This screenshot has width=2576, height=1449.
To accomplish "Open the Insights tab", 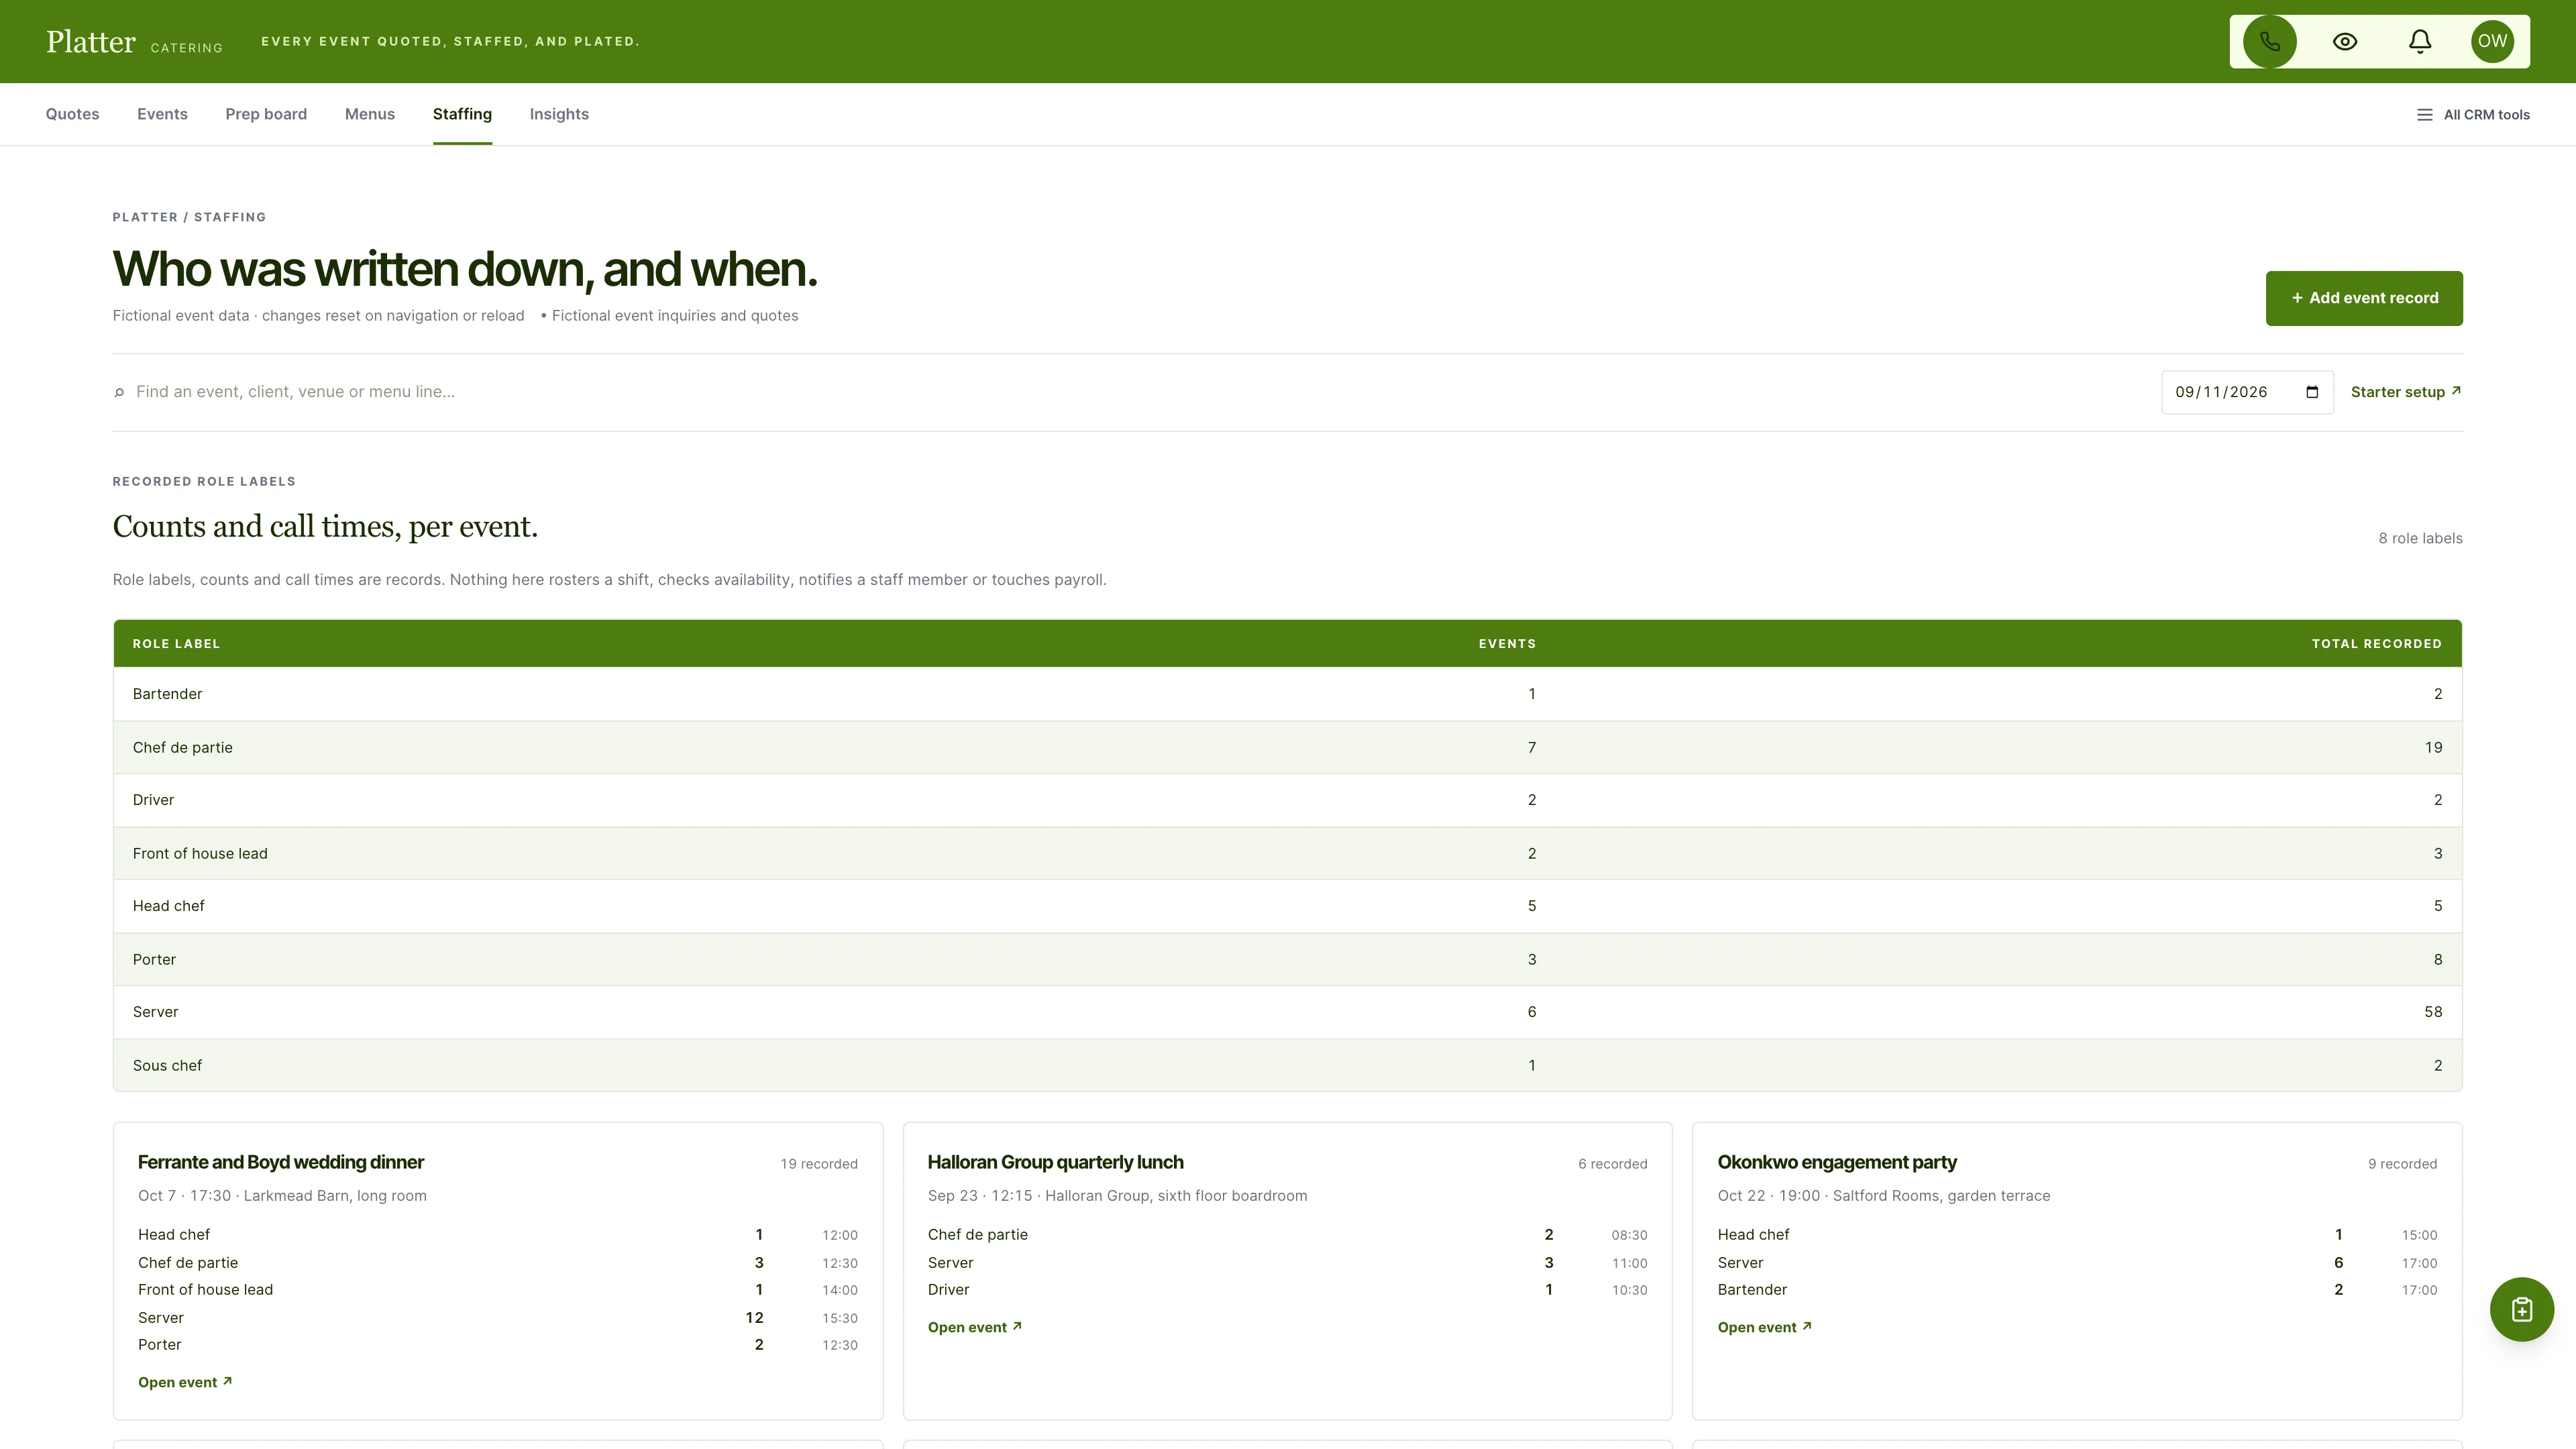I will [x=559, y=114].
